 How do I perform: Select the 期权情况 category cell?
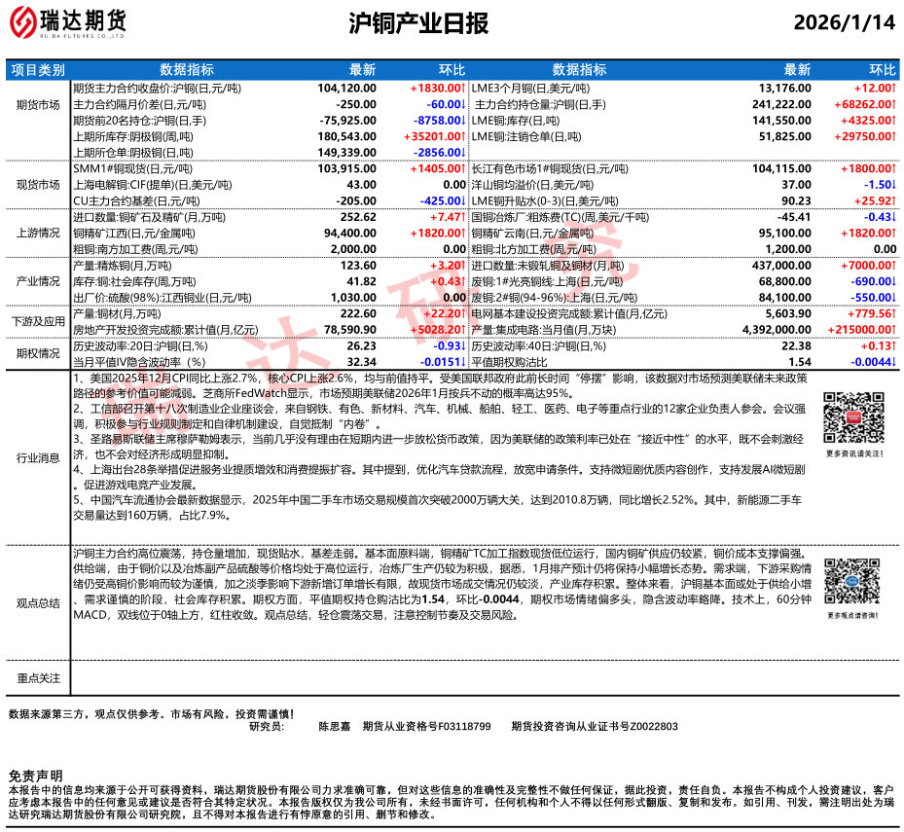(x=38, y=353)
